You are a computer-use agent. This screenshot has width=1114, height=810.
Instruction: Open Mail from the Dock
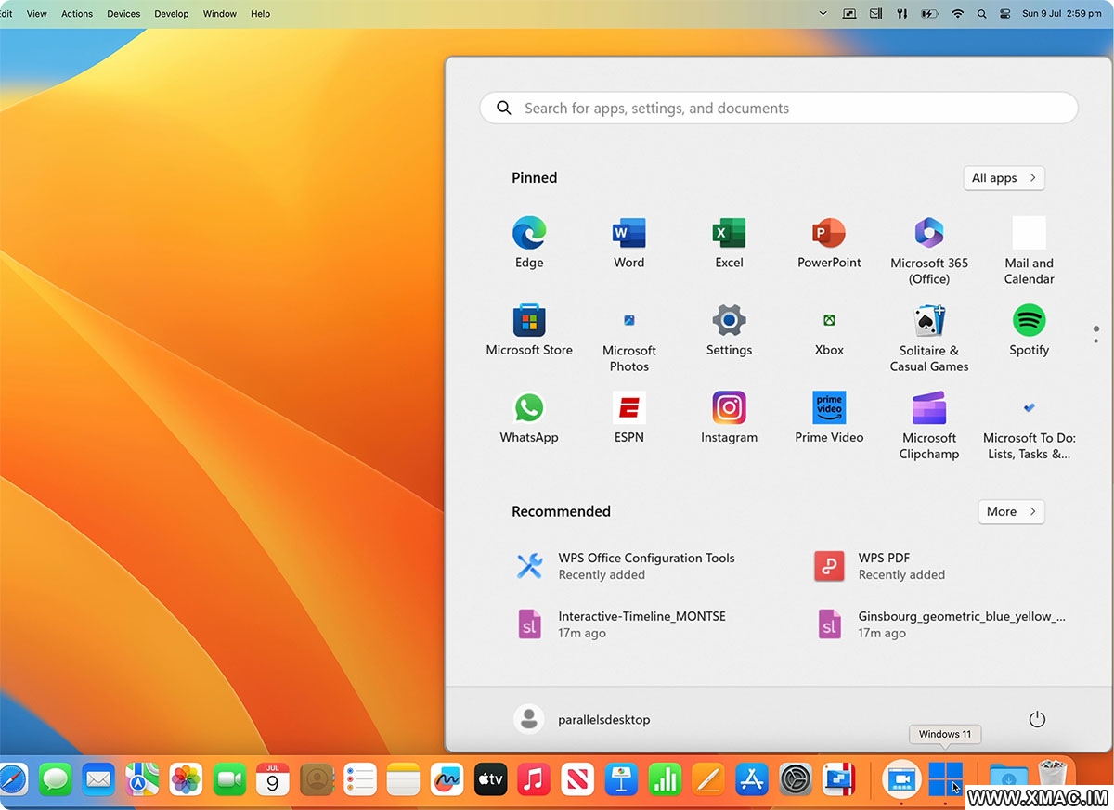pos(98,779)
